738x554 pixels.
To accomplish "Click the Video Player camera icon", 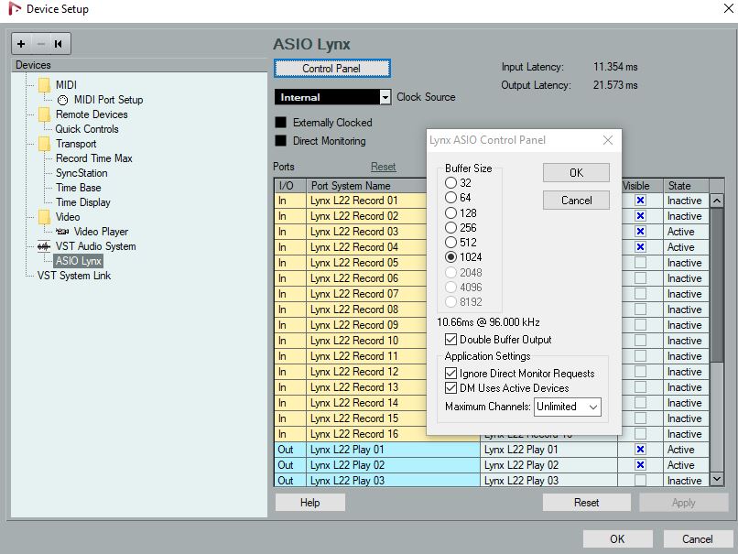I will [x=62, y=232].
